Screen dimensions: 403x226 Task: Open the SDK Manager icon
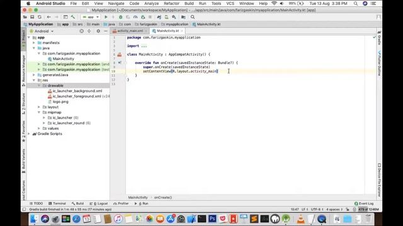[x=174, y=17]
